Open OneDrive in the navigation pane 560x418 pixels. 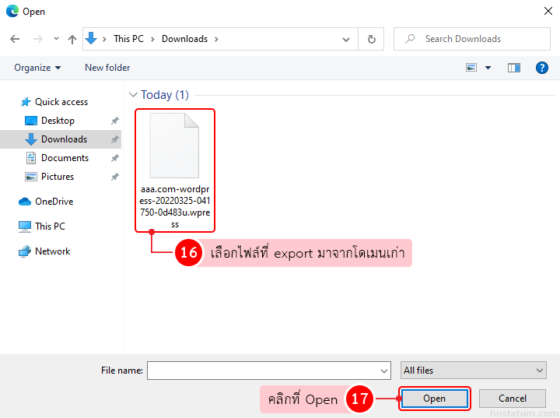click(x=54, y=202)
